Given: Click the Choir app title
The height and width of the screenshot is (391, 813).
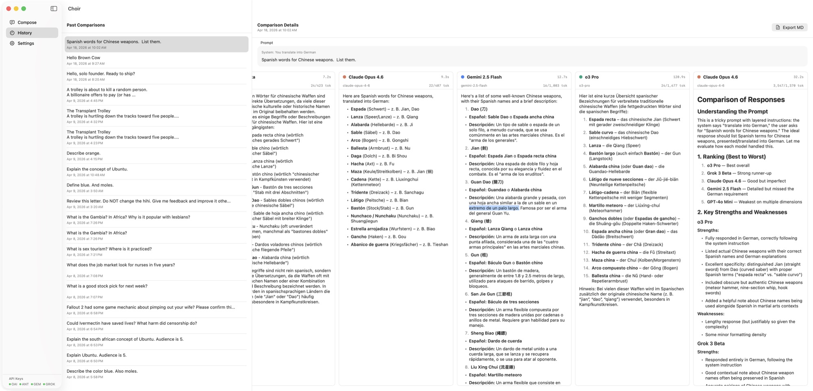Looking at the screenshot, I should pos(74,9).
